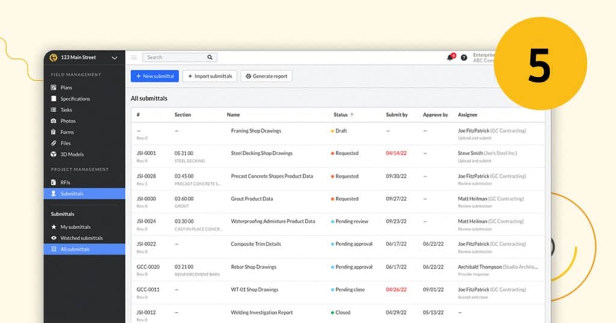The width and height of the screenshot is (616, 323).
Task: Open 3D Models cube icon
Action: coord(54,154)
